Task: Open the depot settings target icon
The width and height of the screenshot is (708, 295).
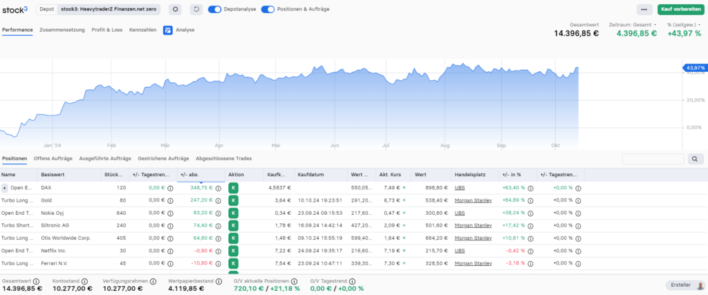Action: coord(175,9)
